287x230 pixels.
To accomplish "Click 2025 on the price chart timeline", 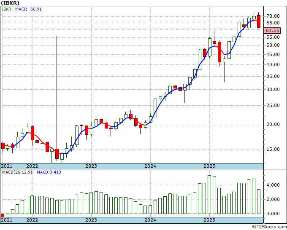I will [x=209, y=166].
